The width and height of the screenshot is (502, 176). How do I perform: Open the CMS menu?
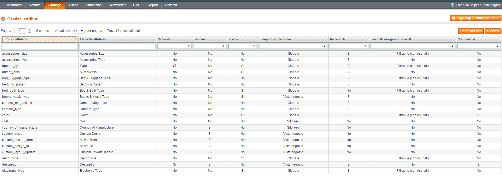pyautogui.click(x=137, y=5)
